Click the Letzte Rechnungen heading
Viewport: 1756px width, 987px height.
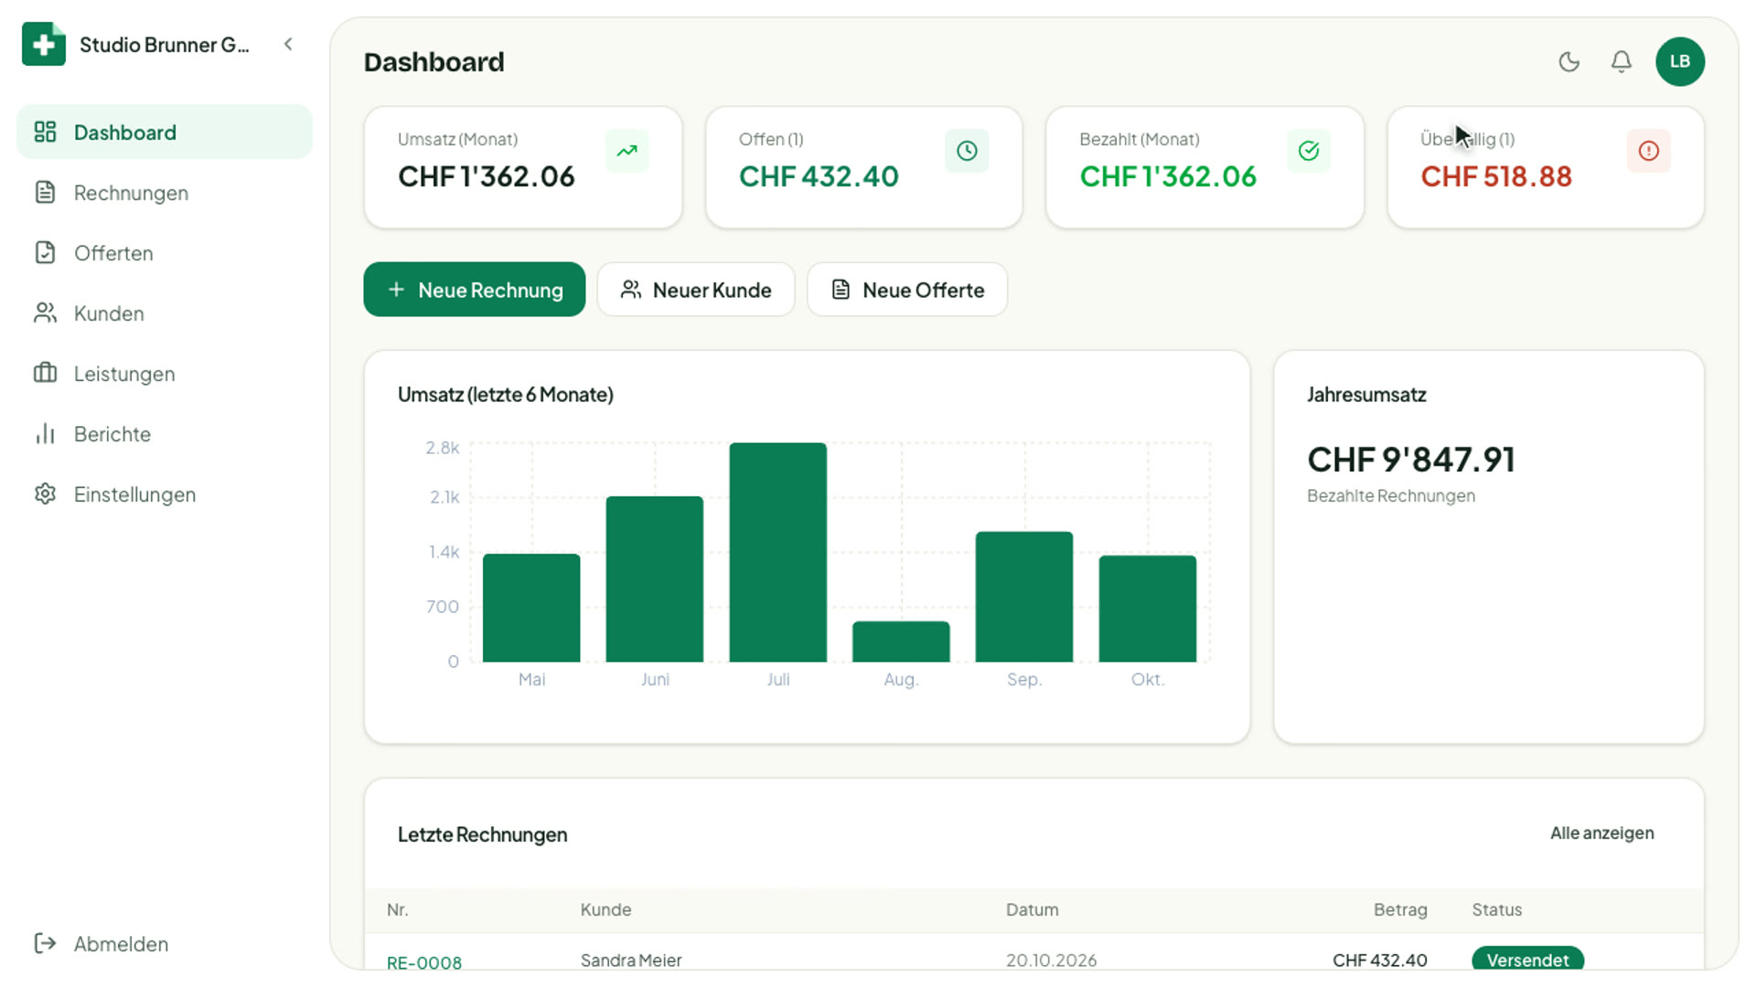tap(483, 834)
